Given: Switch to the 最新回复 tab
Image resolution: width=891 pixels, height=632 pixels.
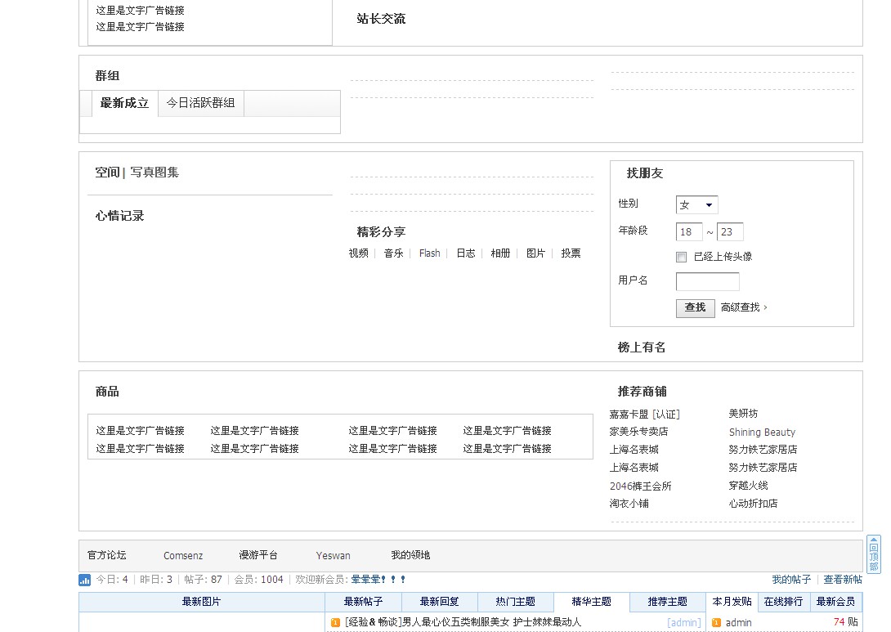Looking at the screenshot, I should pyautogui.click(x=440, y=602).
